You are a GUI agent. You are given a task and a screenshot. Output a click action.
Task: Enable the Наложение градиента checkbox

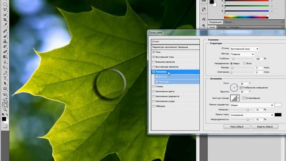coord(154,96)
